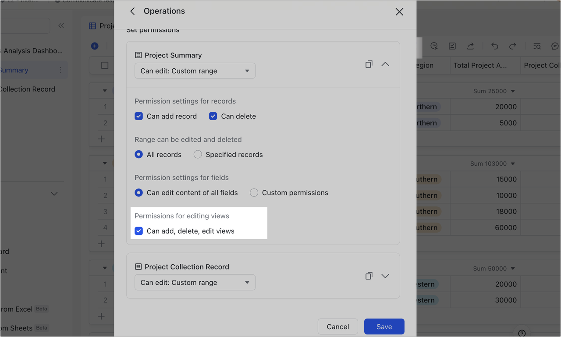Collapse the left sidebar

[x=61, y=26]
